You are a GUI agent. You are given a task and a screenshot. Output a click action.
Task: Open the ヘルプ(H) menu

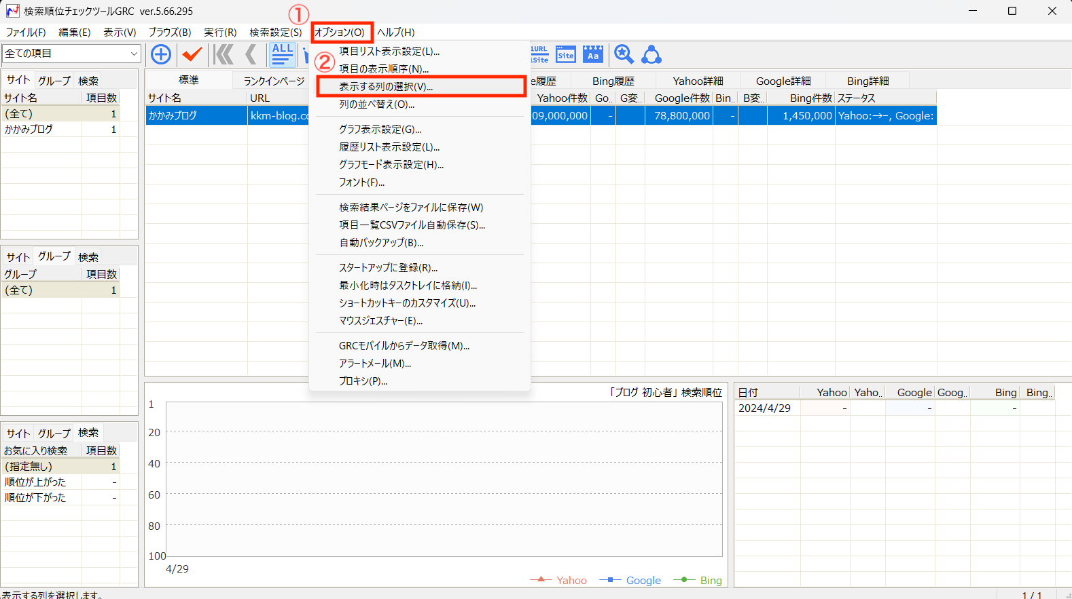396,32
